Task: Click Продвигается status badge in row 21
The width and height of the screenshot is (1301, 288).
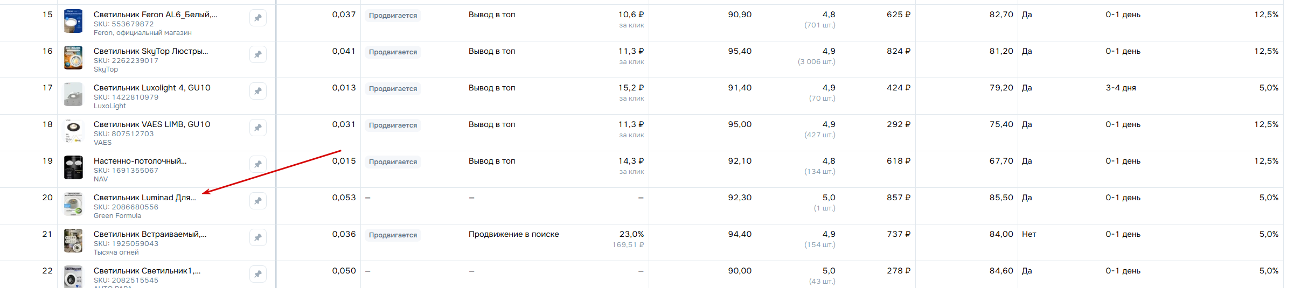Action: click(393, 235)
